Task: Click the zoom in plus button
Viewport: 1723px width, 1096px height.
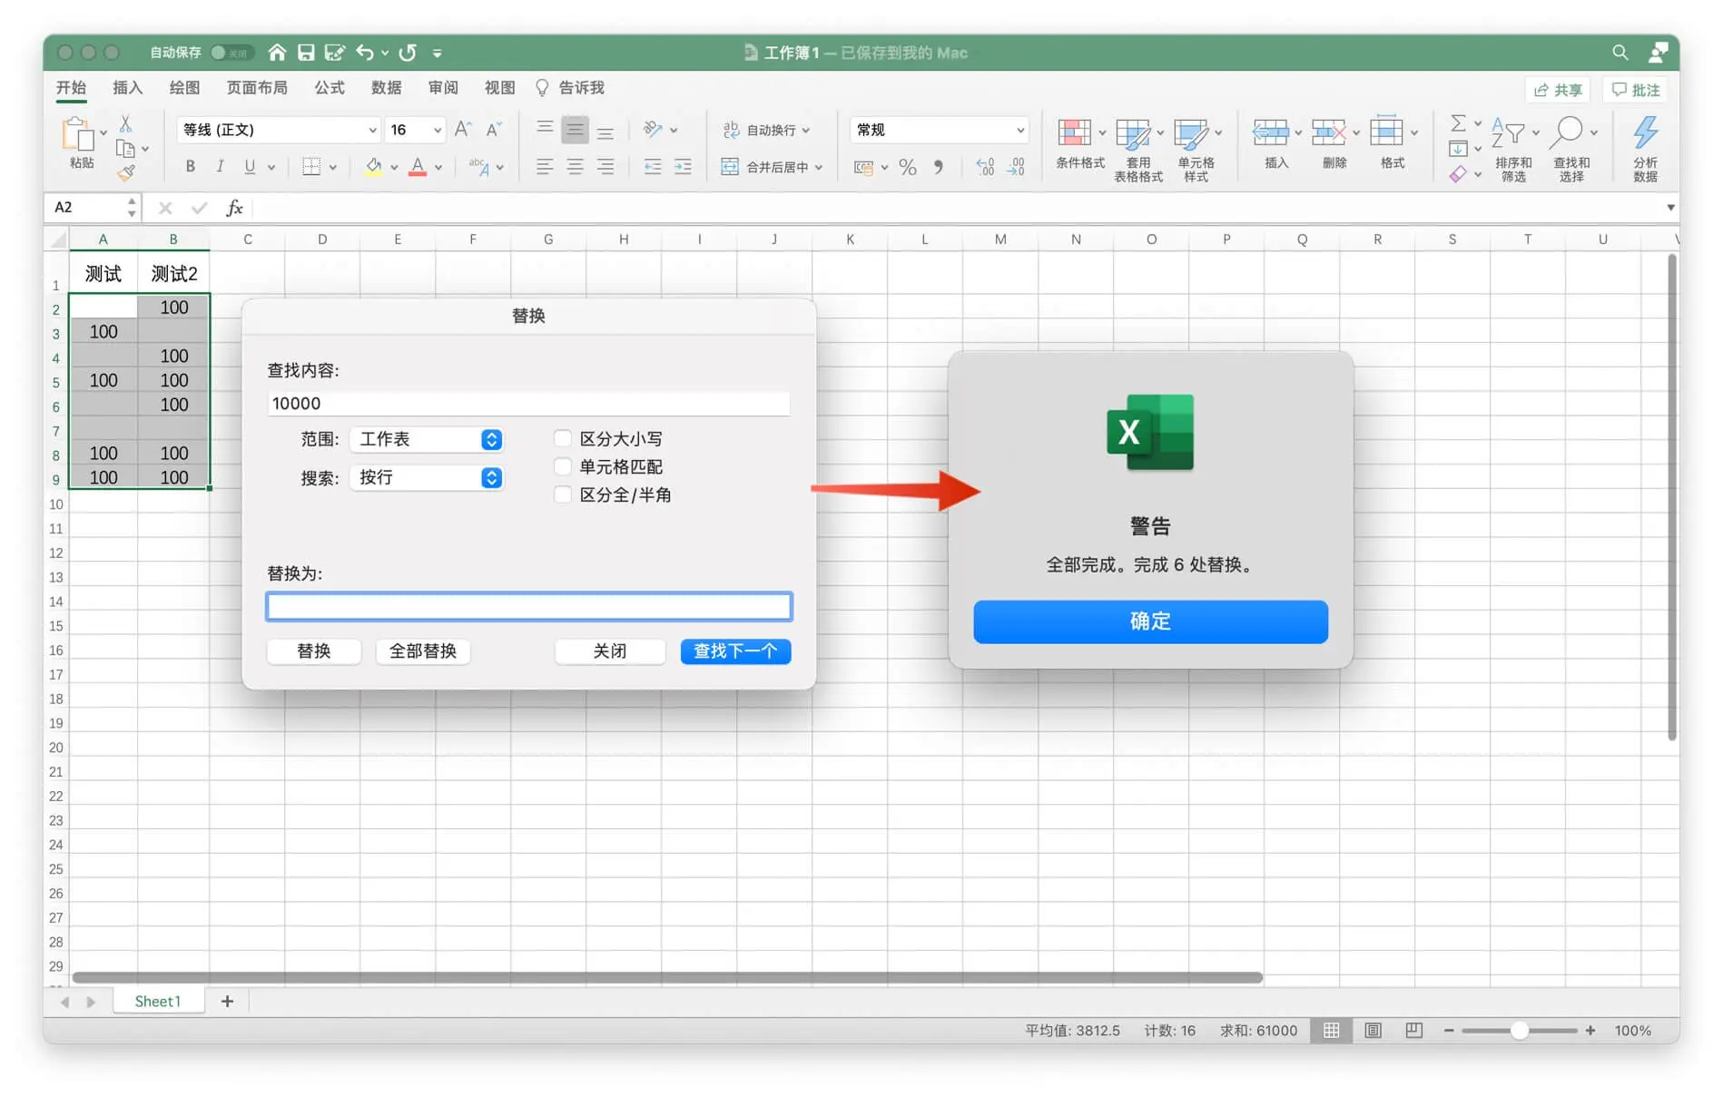Action: point(1590,1031)
